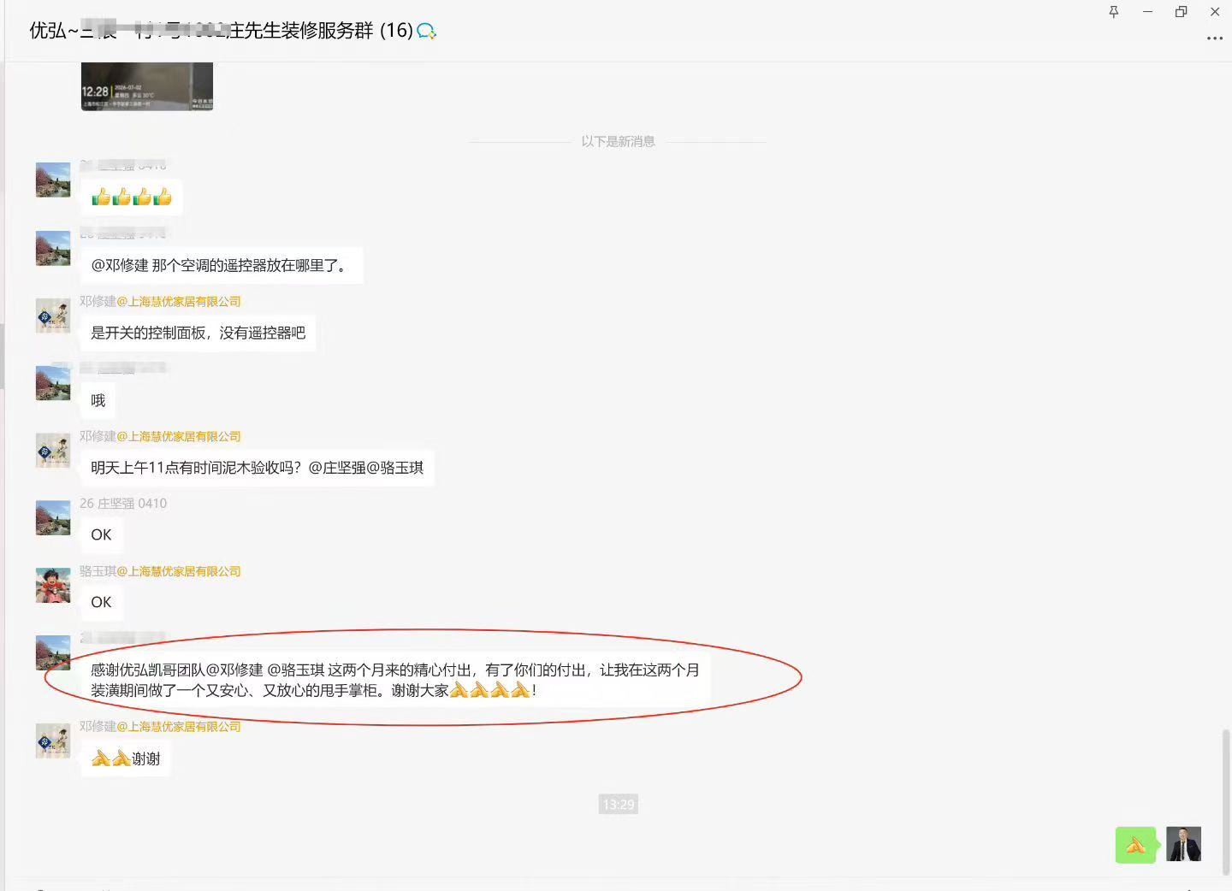Screen dimensions: 1232x891
Task: Click 邓修建 sender name above 谢谢 reply
Action: pyautogui.click(x=160, y=726)
